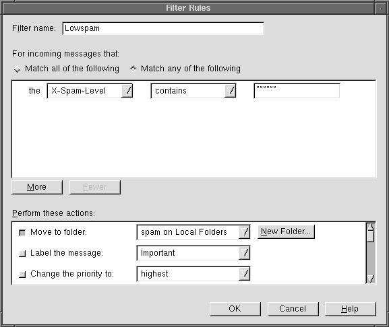This screenshot has width=389, height=327.
Task: Click the More button to add criteria
Action: (x=37, y=187)
